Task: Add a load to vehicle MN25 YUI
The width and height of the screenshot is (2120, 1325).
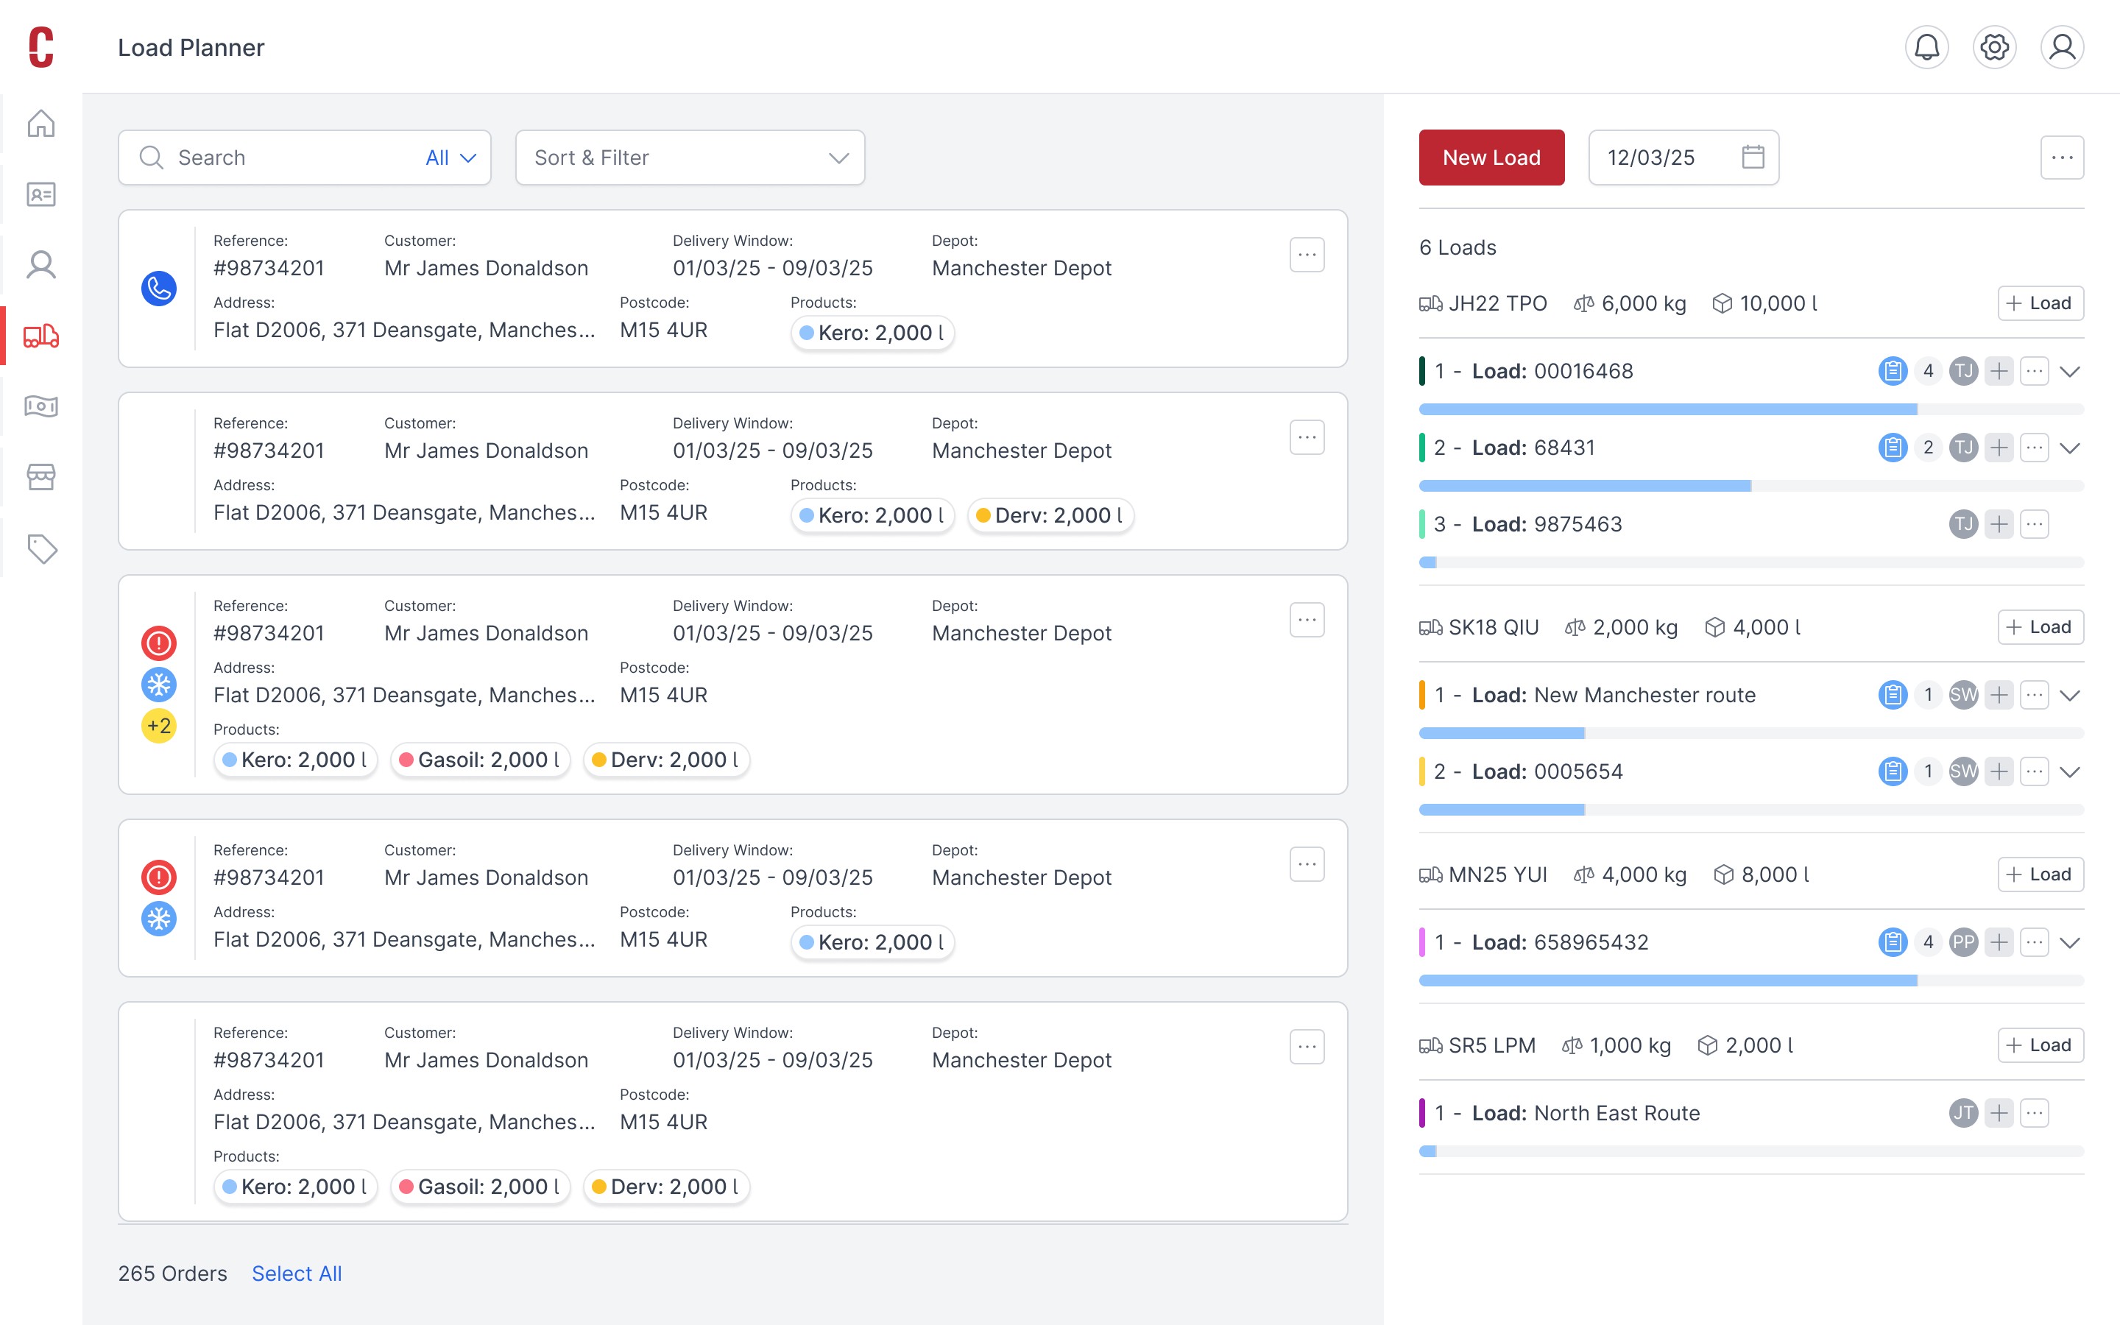Action: pos(2040,875)
